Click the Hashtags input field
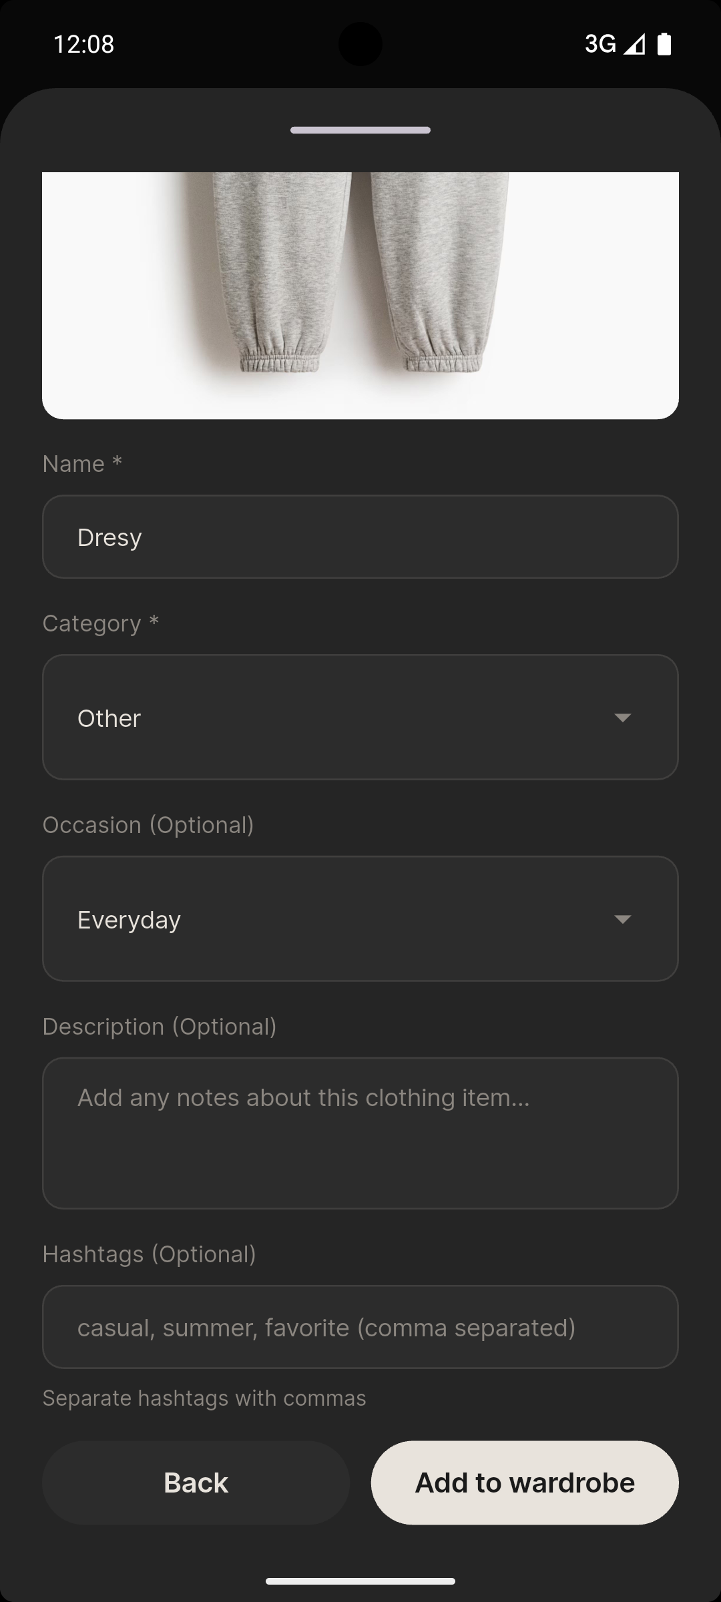721x1602 pixels. [360, 1327]
